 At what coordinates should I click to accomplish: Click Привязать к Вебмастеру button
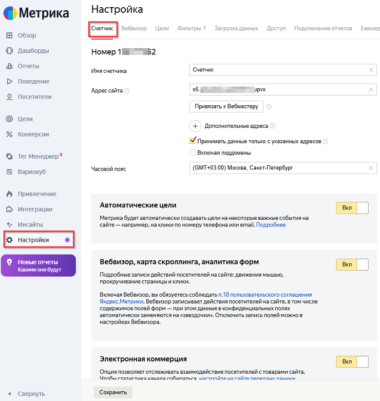pos(226,106)
